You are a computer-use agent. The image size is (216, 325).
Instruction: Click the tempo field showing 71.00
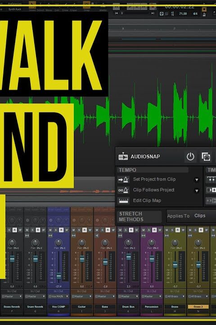pyautogui.click(x=183, y=14)
